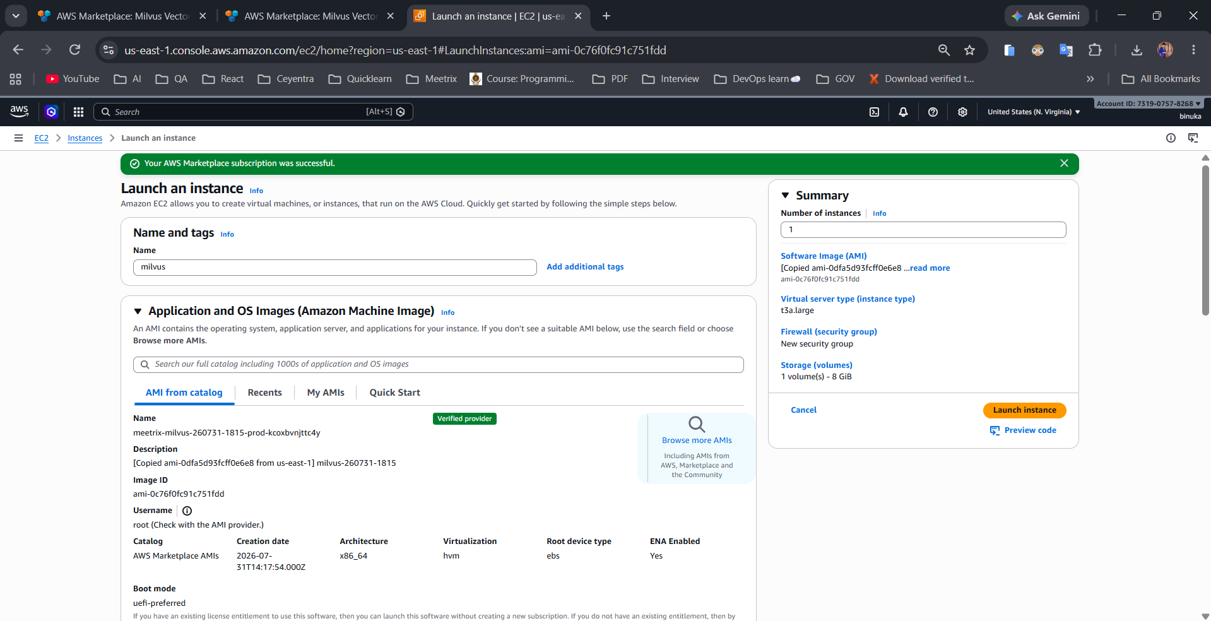Open the Storage (volumes) link
1211x621 pixels.
(817, 365)
